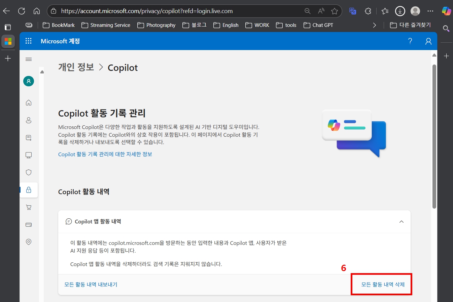This screenshot has height=302, width=453.
Task: Click 모든 활동 내역 내보내기
Action: (x=91, y=285)
